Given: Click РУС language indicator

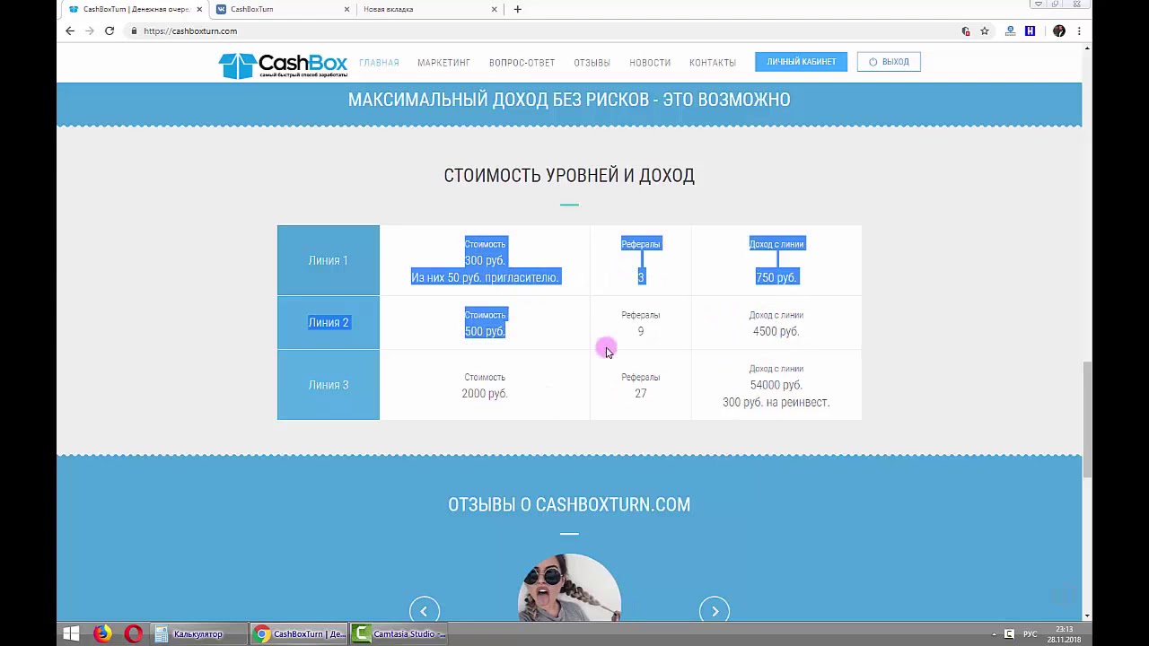Looking at the screenshot, I should [1031, 634].
